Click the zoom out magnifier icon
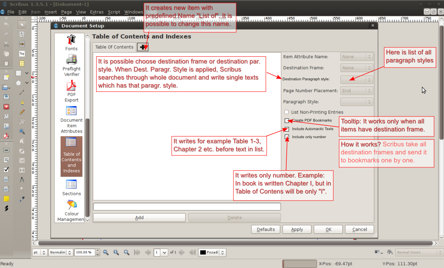 coord(106,253)
